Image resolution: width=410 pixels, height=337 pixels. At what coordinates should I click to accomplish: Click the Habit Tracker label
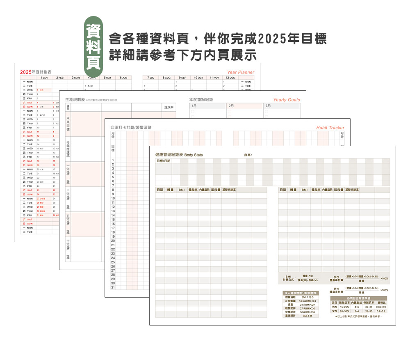point(330,128)
